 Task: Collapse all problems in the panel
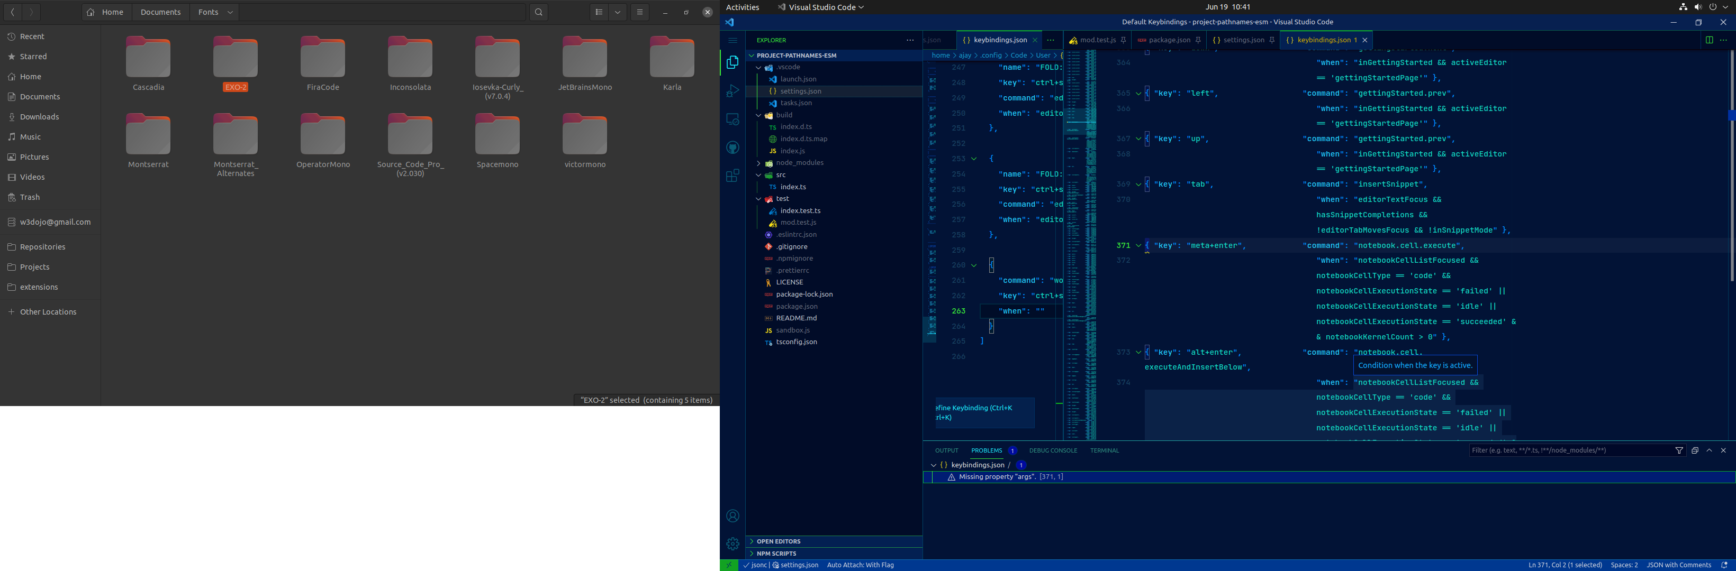(1694, 450)
